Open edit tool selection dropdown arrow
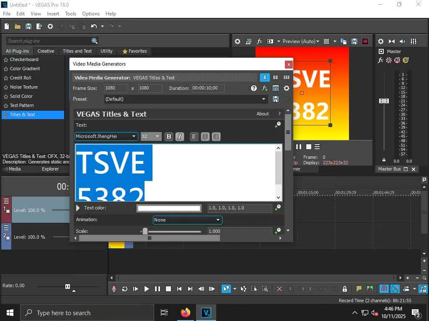Viewport: 429px width, 321px height. (x=235, y=289)
